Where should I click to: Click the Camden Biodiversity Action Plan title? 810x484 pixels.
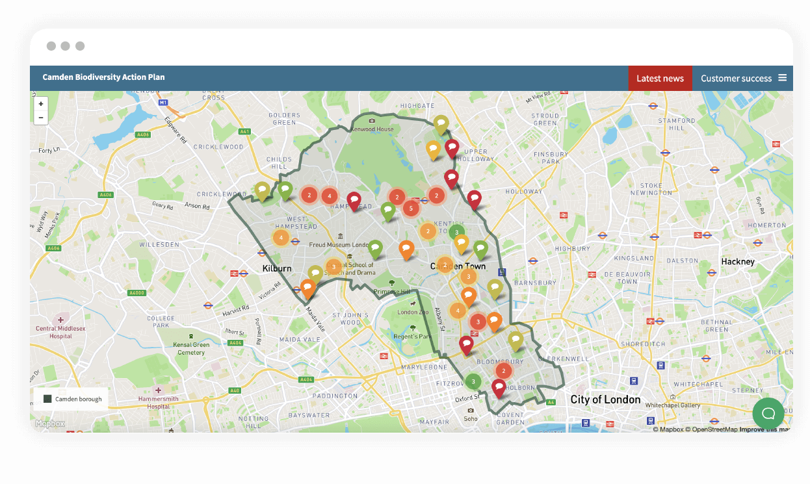104,77
